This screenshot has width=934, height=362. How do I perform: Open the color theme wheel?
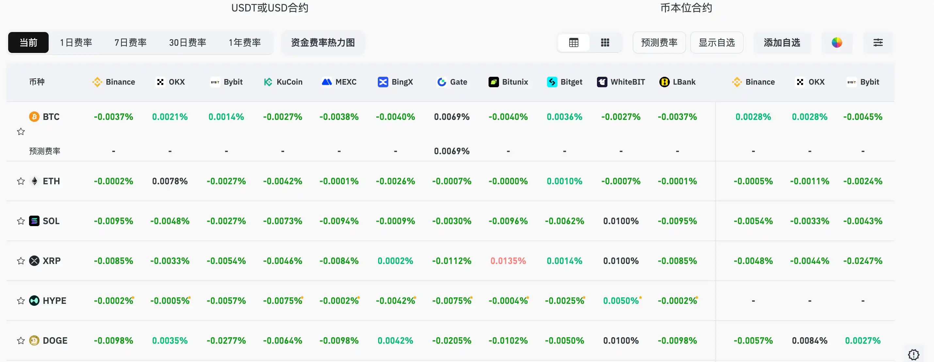pyautogui.click(x=836, y=42)
